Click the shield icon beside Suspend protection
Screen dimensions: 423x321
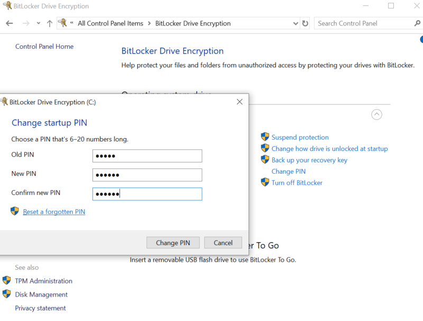tap(265, 137)
